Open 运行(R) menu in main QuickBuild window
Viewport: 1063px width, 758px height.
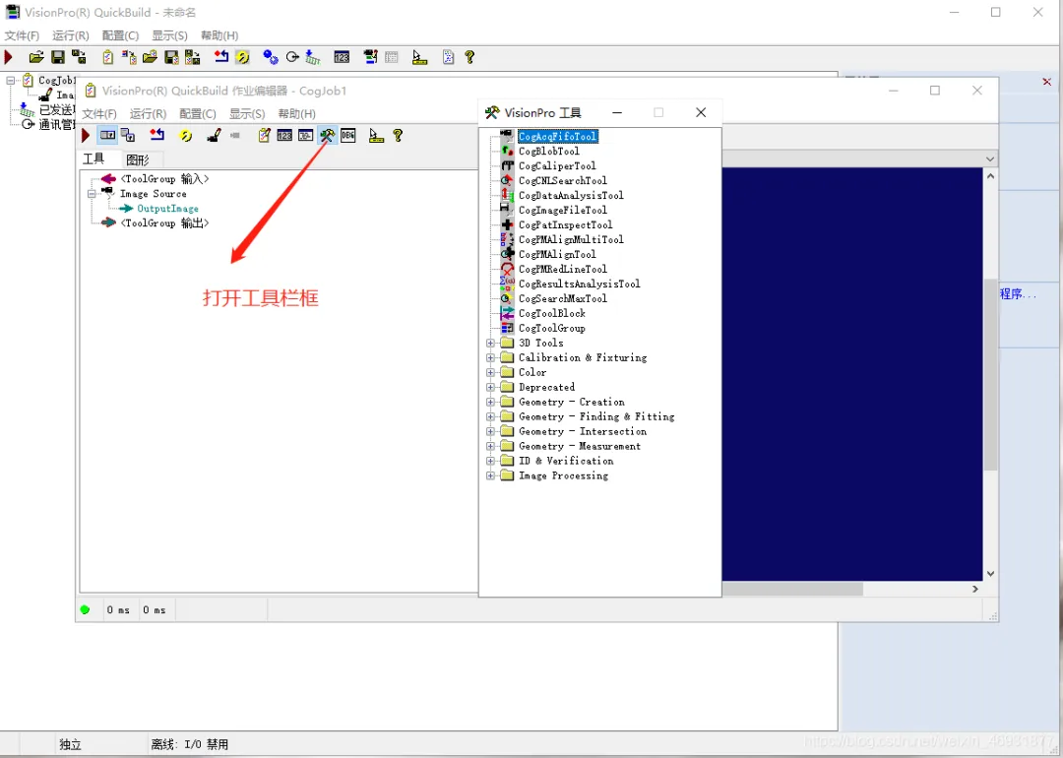[71, 35]
